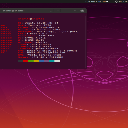Click the dark gray color block
Screen dimensions: 128x128
coord(20,61)
